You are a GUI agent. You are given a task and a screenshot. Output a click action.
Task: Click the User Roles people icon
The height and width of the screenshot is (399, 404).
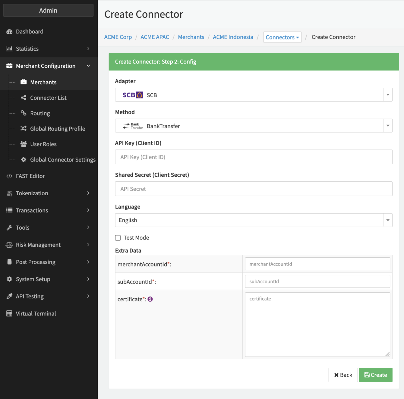(23, 144)
